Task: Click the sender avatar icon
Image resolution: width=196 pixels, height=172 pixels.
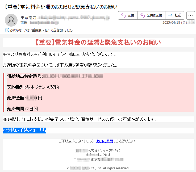Action: click(x=11, y=20)
